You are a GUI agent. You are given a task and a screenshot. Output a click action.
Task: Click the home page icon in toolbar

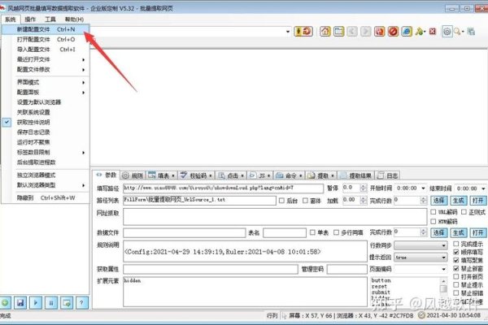tap(325, 32)
